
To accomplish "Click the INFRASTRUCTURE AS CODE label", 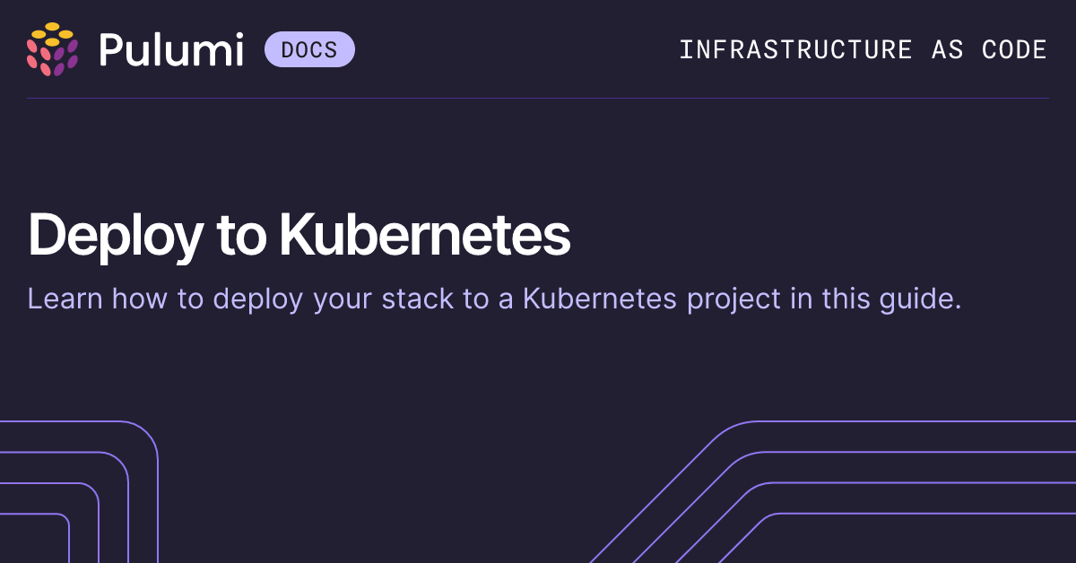I will click(x=863, y=49).
